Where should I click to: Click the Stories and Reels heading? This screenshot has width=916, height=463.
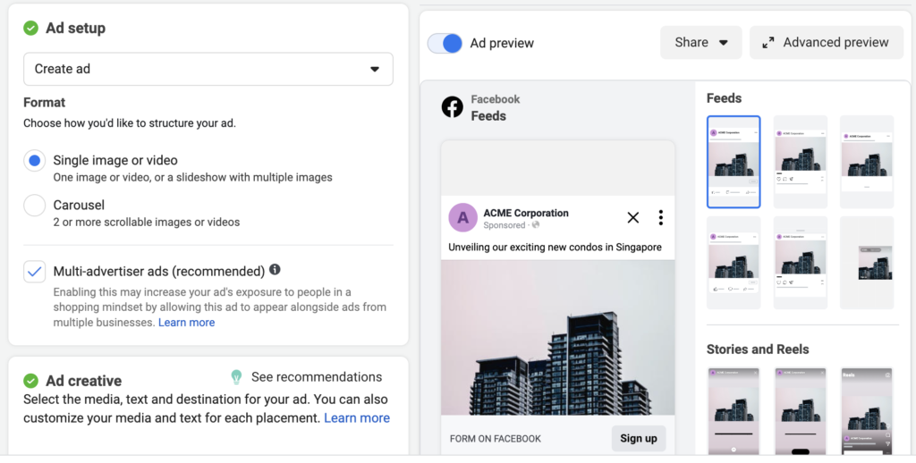(x=758, y=349)
